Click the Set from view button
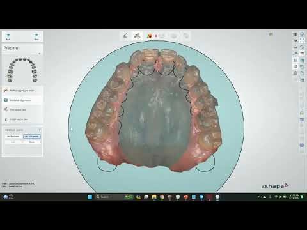Screen dimensions: 307x230 click(x=13, y=137)
